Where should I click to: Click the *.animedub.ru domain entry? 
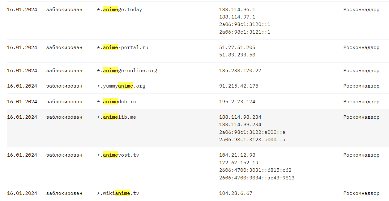click(116, 102)
